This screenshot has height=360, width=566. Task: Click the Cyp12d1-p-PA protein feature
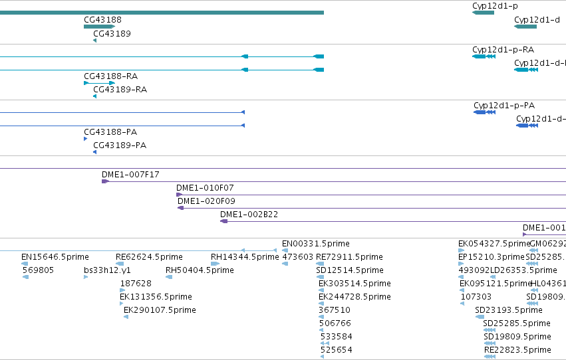tap(484, 112)
